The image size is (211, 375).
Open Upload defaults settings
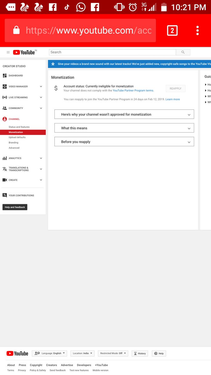tap(17, 137)
